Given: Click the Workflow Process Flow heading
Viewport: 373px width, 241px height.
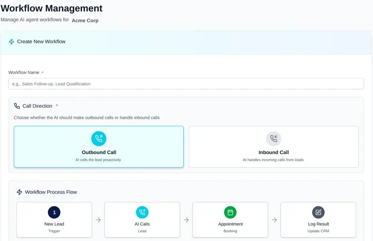Looking at the screenshot, I should click(x=51, y=192).
